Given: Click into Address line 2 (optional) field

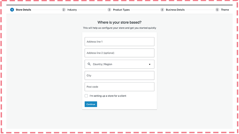Looking at the screenshot, I should (119, 53).
